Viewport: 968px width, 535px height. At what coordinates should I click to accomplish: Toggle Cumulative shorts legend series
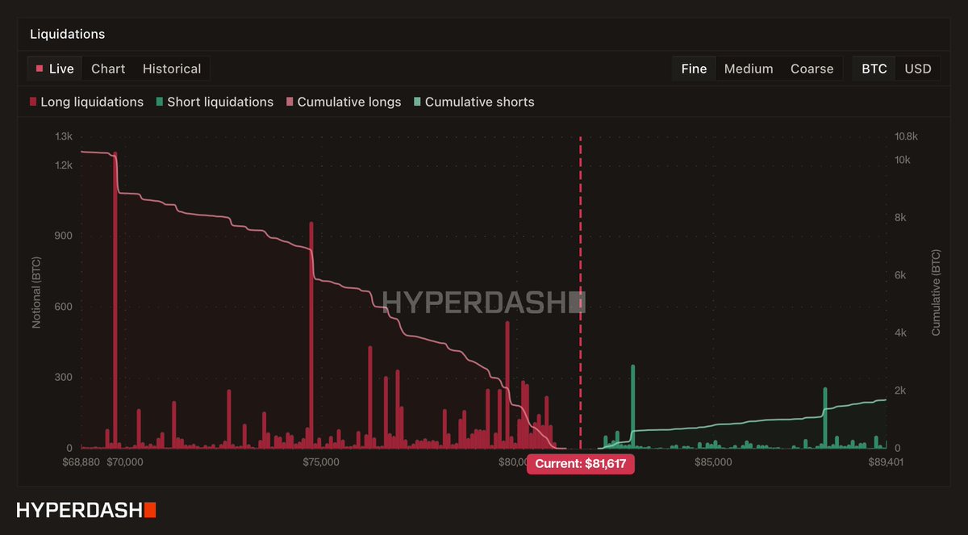tap(474, 102)
